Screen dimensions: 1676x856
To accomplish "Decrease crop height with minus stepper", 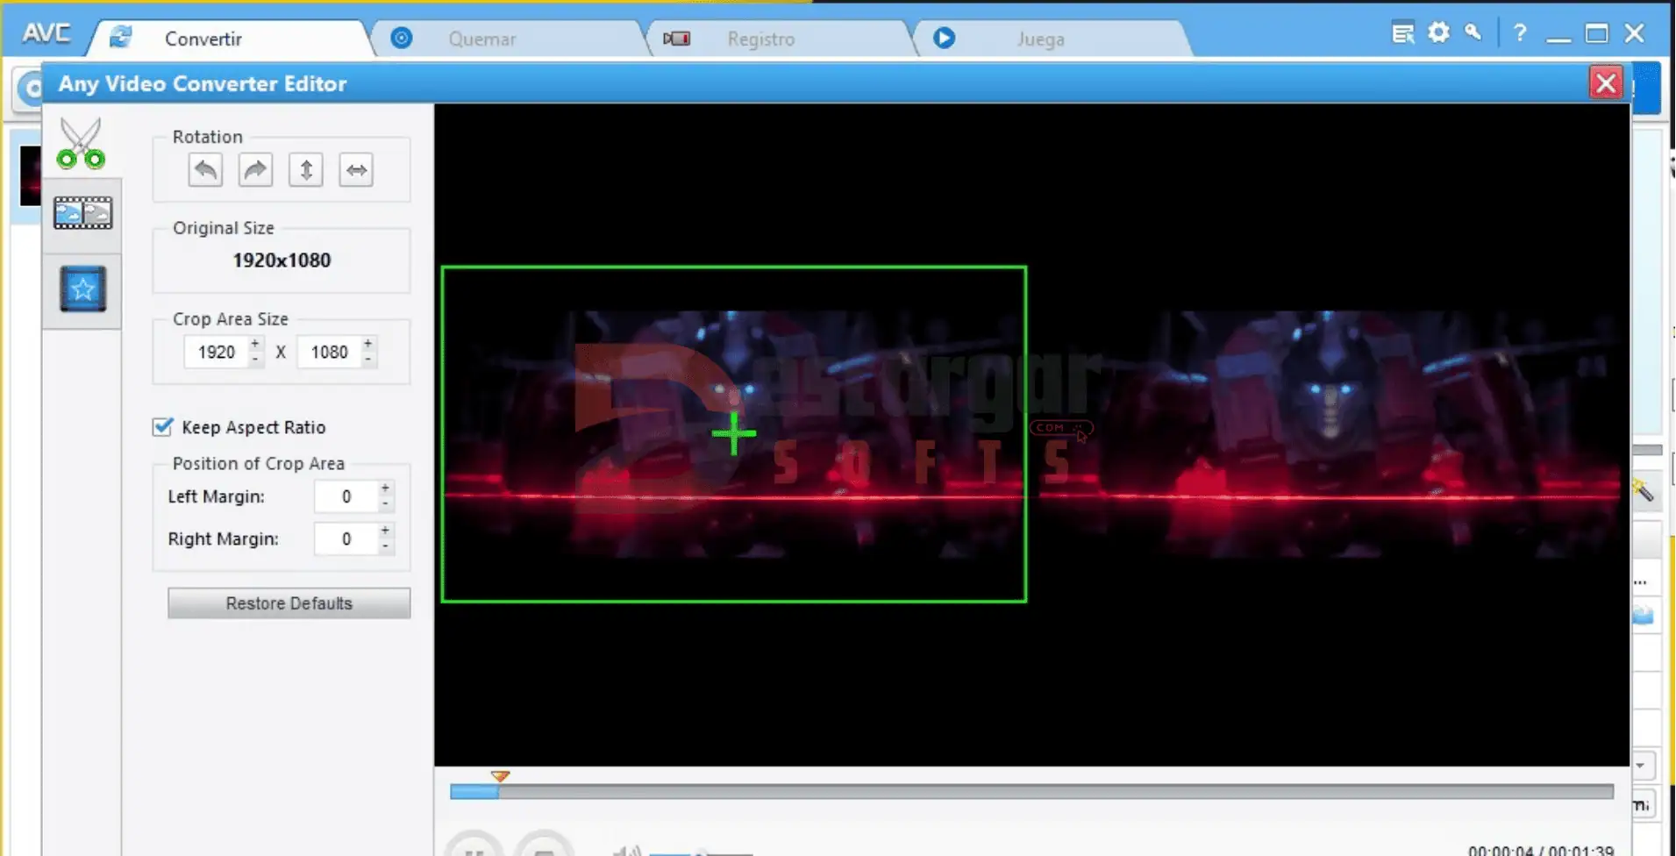I will click(368, 360).
